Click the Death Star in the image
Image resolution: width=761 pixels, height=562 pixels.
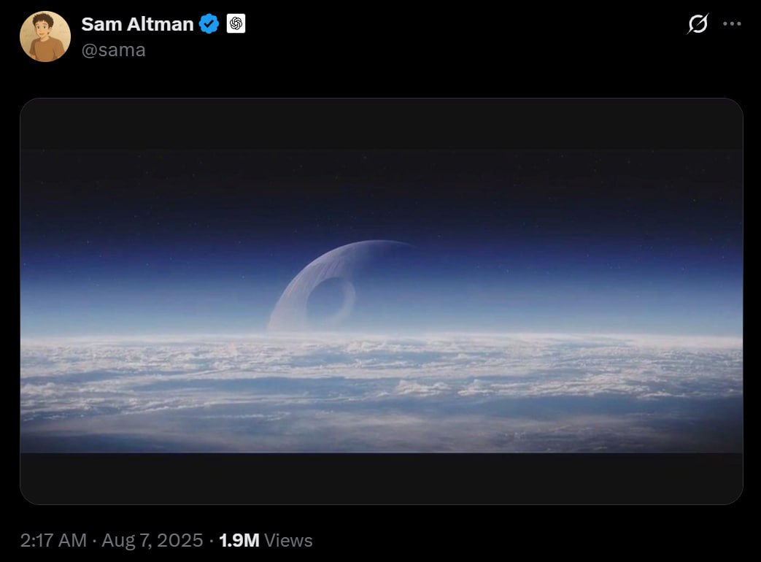click(x=335, y=286)
